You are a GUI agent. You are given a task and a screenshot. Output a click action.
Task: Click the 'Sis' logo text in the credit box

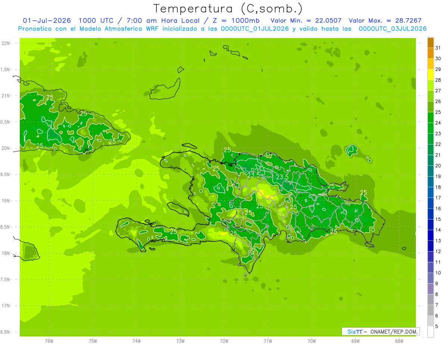[351, 331]
